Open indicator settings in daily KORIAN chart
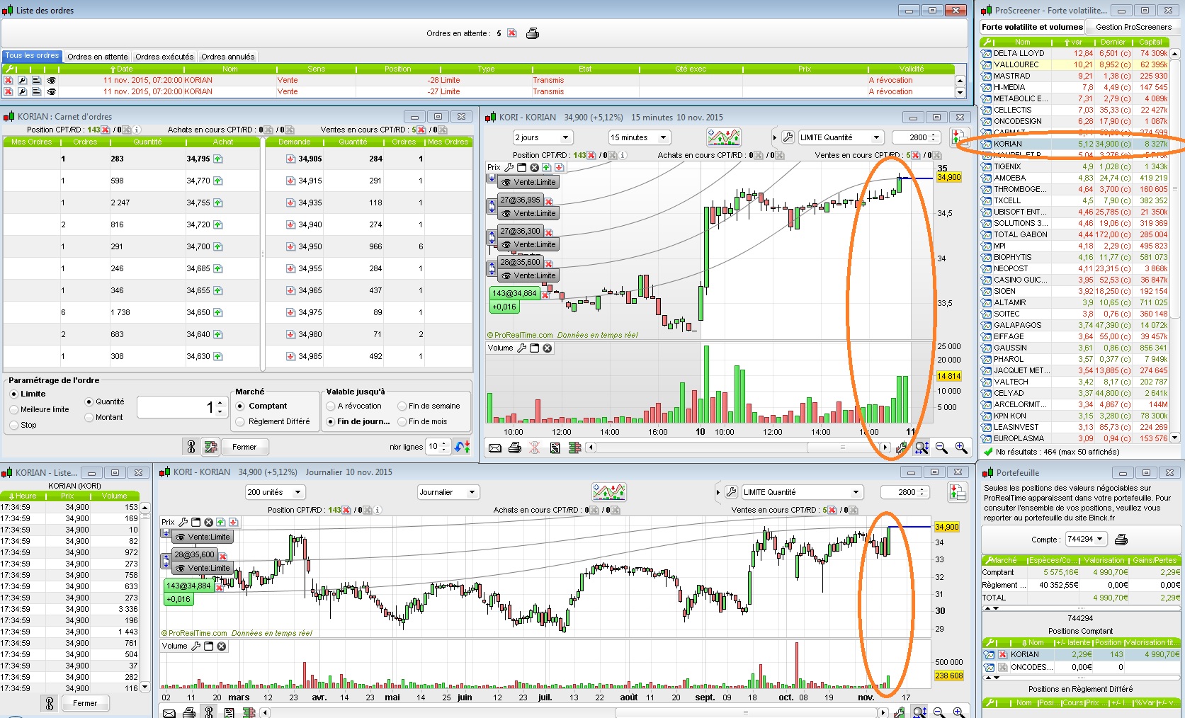This screenshot has width=1185, height=718. pos(609,491)
